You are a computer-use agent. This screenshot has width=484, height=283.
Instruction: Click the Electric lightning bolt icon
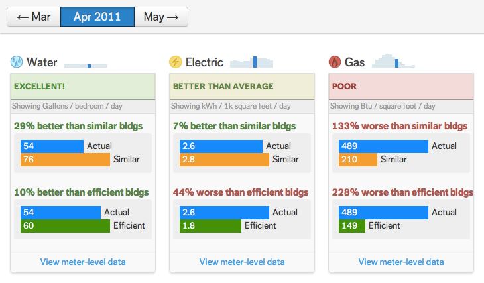coord(176,62)
